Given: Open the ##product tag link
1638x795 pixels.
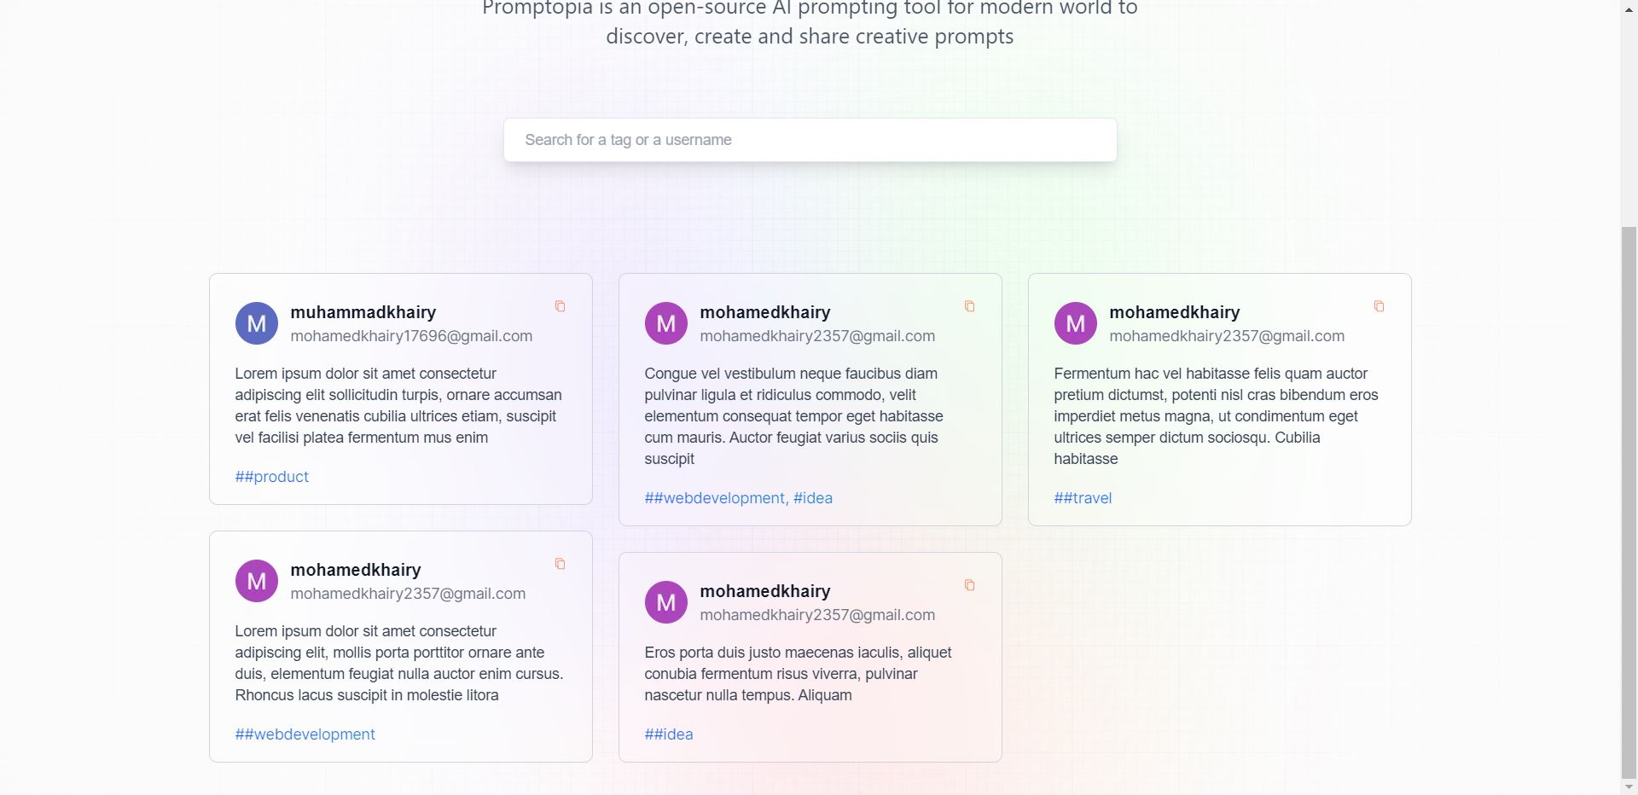Looking at the screenshot, I should 271,477.
